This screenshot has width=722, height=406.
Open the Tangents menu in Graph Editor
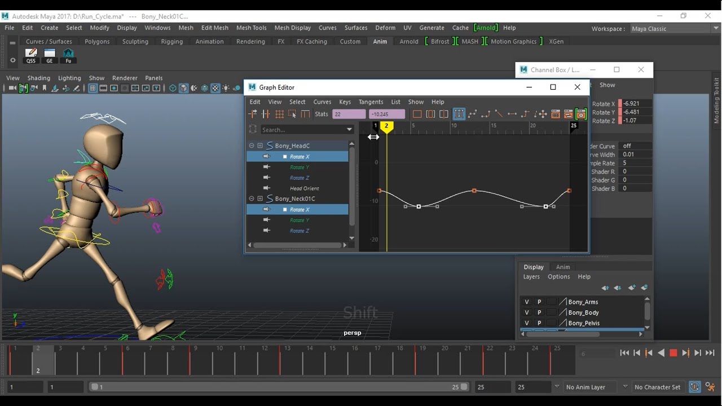pyautogui.click(x=371, y=102)
